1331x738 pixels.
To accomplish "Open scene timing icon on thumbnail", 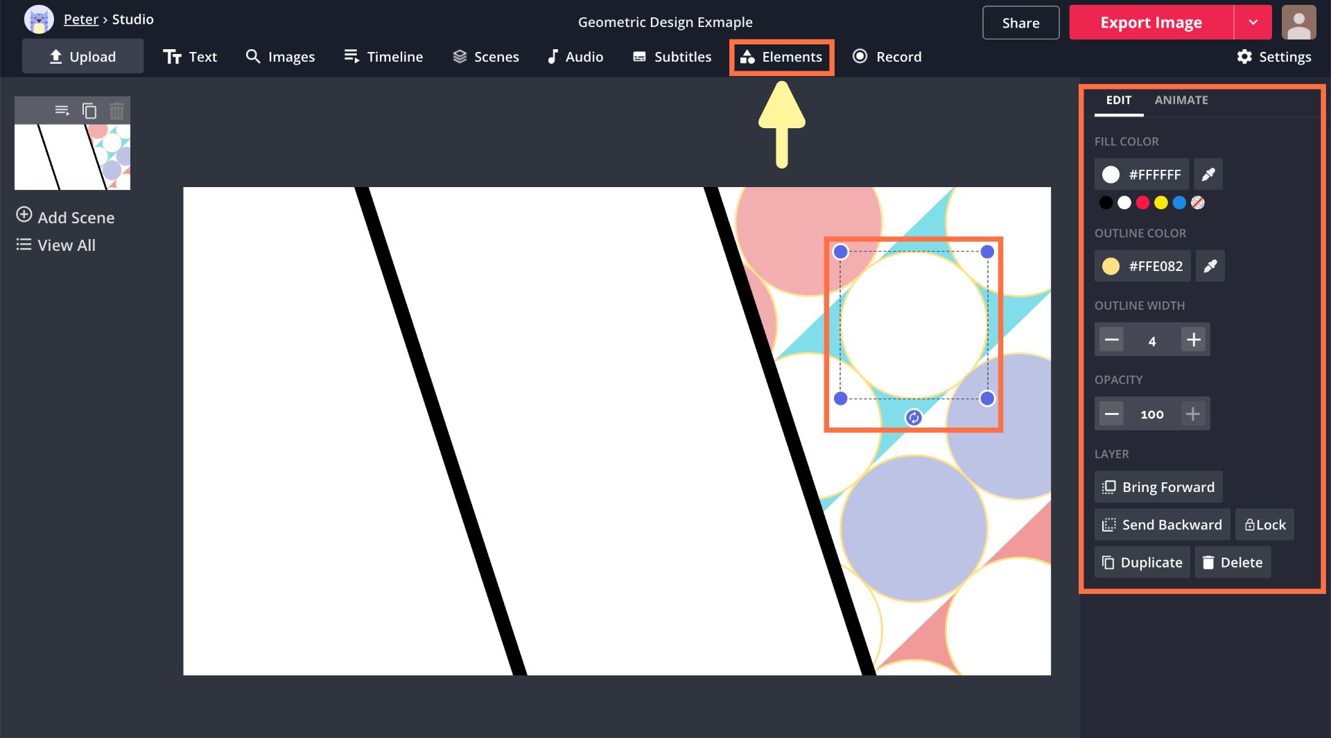I will pos(62,110).
